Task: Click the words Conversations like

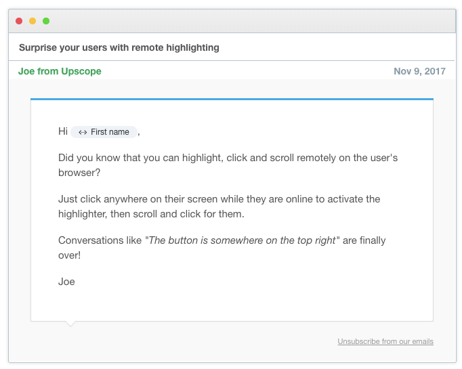Action: [100, 240]
